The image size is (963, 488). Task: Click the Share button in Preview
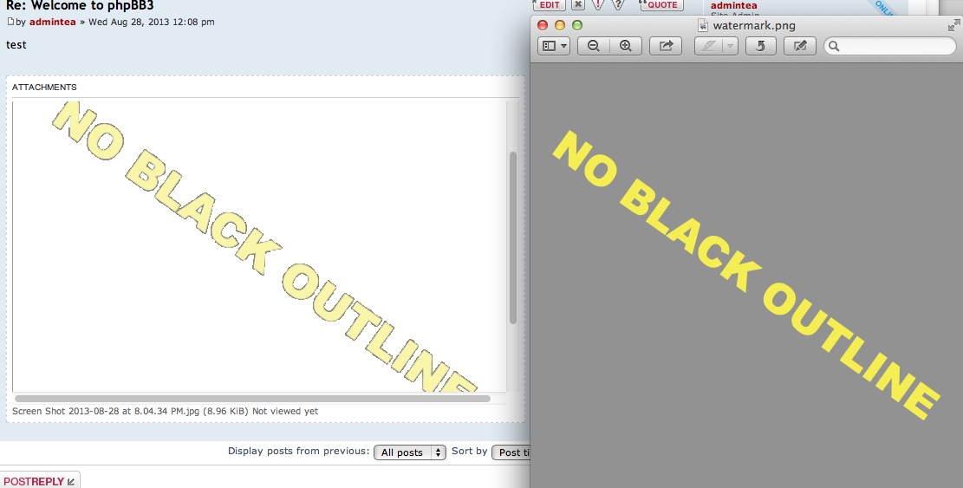point(666,46)
